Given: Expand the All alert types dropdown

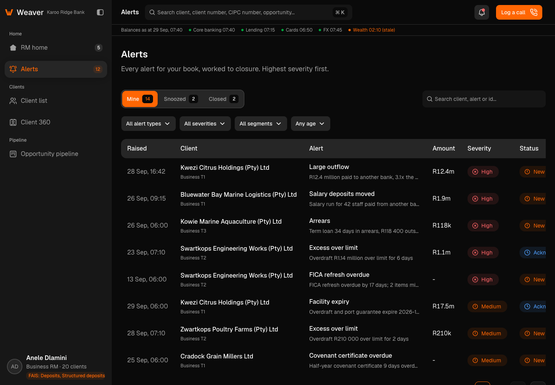Looking at the screenshot, I should pyautogui.click(x=148, y=124).
